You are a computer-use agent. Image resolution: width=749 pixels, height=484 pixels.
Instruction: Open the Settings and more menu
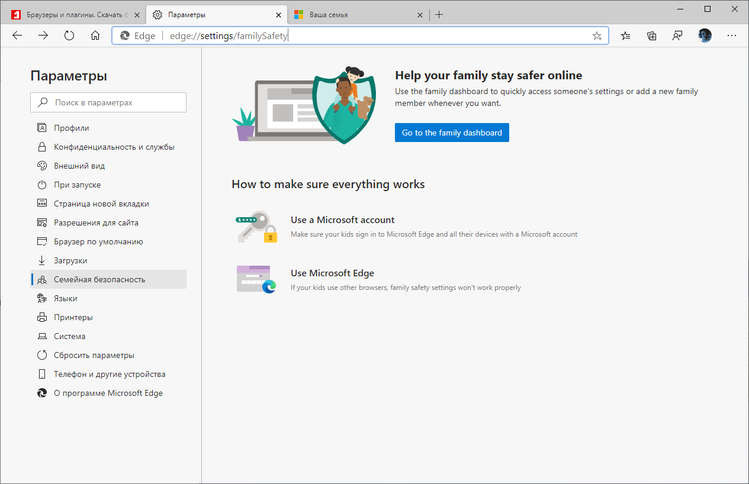(x=732, y=36)
